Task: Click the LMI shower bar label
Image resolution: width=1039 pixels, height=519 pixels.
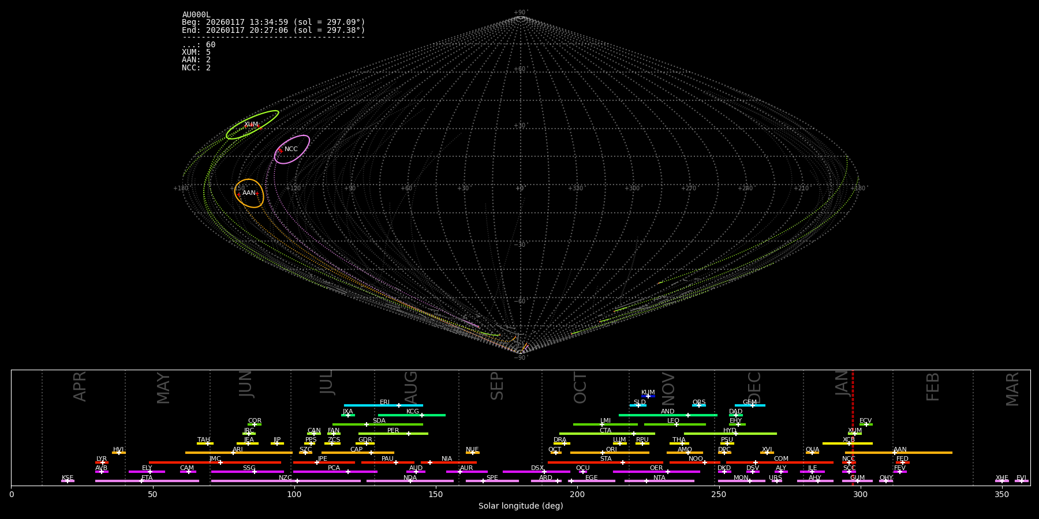Action: click(x=606, y=421)
